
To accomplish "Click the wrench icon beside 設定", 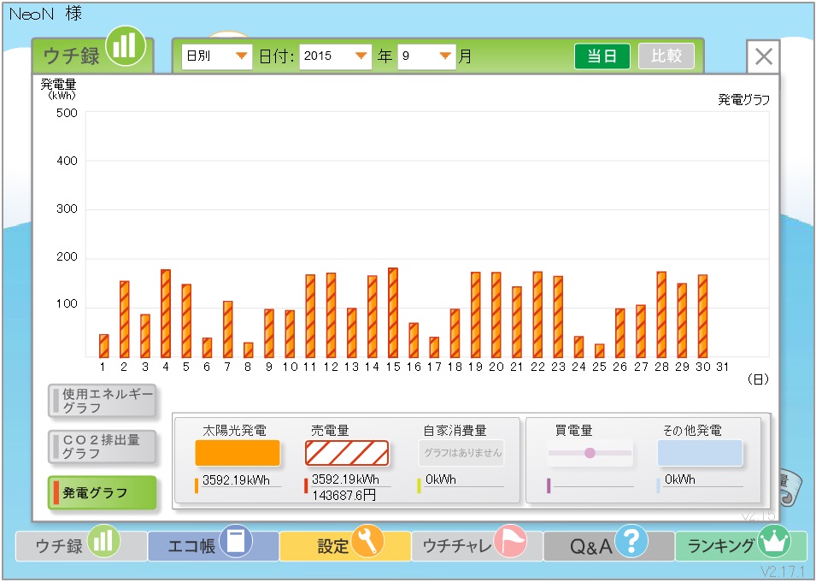I will pos(367,541).
